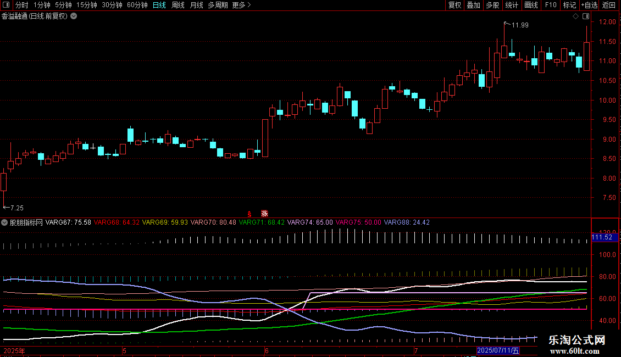Viewport: 621px width, 357px height.
Task: Click the 7.50 price axis label
Action: pyautogui.click(x=609, y=198)
